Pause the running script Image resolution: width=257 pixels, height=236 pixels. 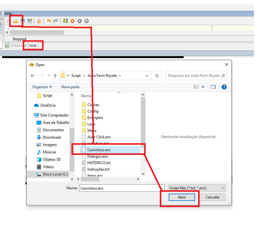pyautogui.click(x=79, y=21)
